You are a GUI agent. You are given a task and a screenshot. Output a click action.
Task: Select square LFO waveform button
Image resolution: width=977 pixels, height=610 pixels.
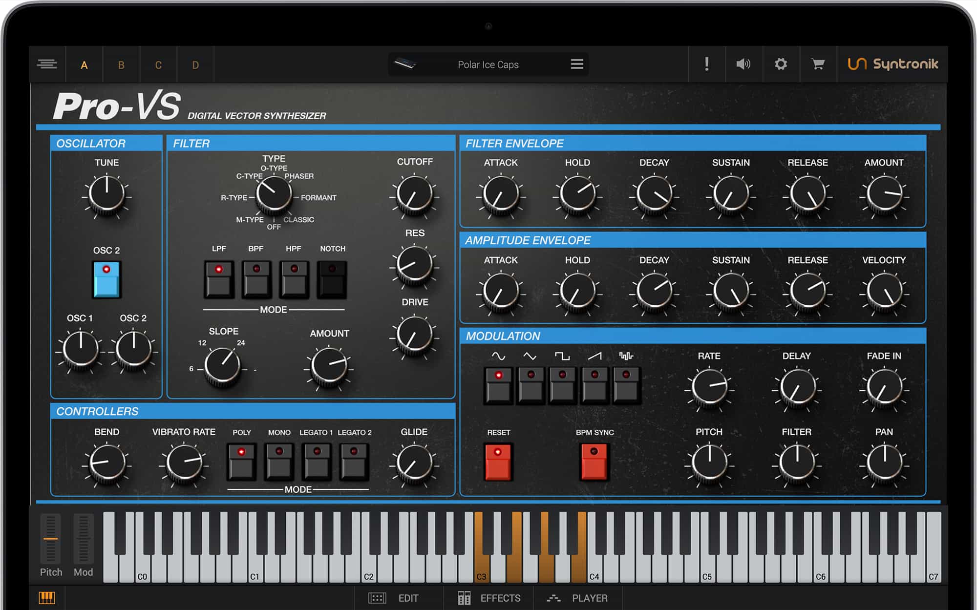[x=562, y=386]
